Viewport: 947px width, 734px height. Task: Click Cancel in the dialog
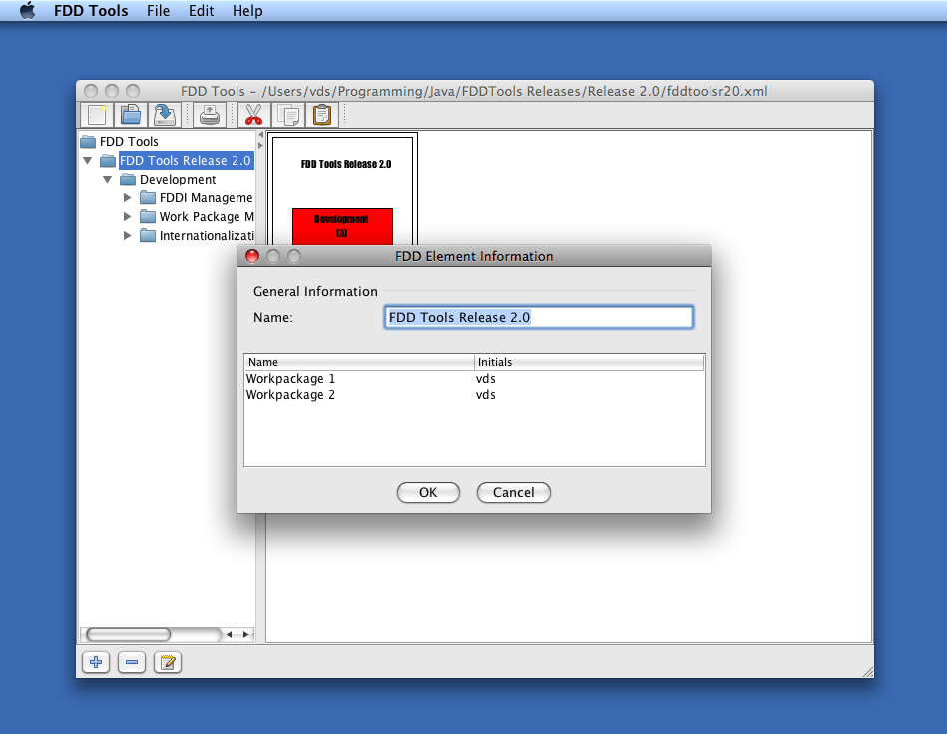point(513,492)
